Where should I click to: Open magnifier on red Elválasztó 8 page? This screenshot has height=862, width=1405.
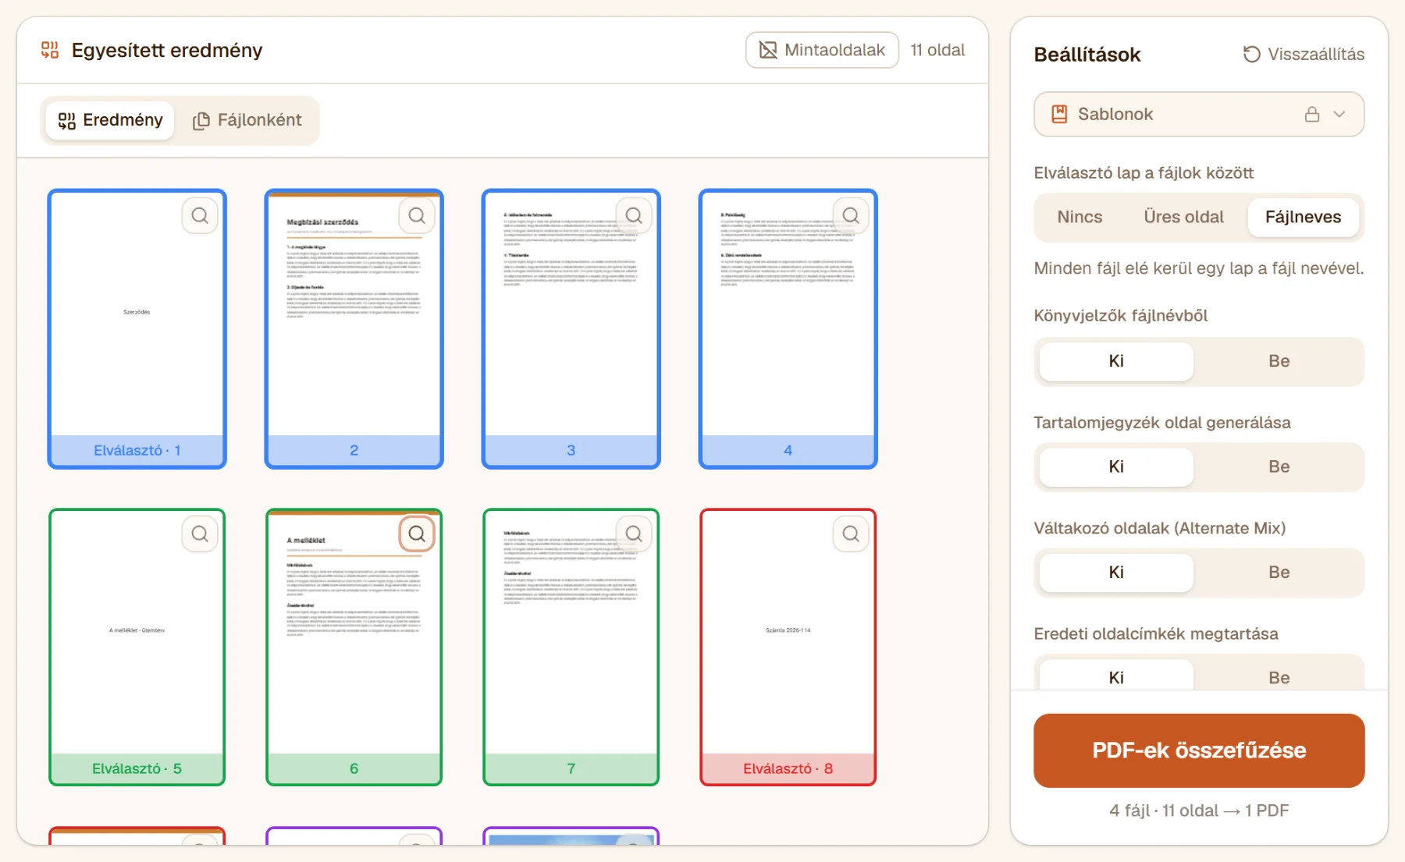[x=851, y=534]
